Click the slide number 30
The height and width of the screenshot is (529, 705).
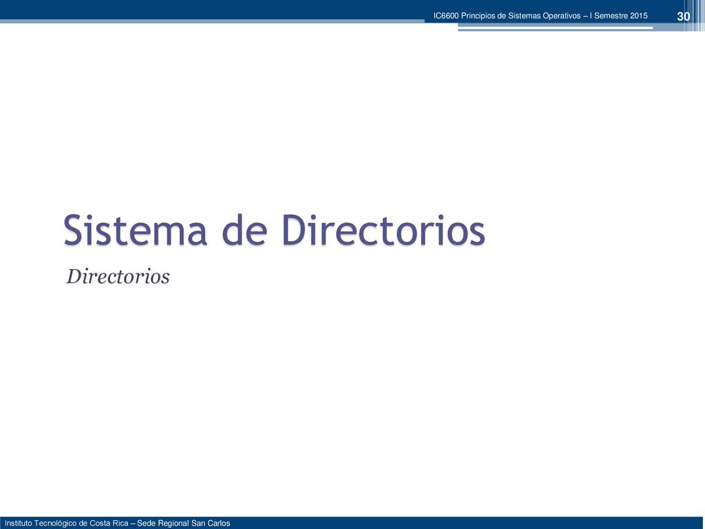click(x=683, y=17)
